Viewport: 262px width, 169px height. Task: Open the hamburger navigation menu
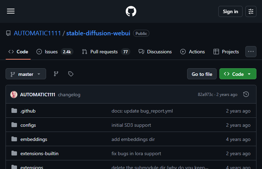point(11,11)
